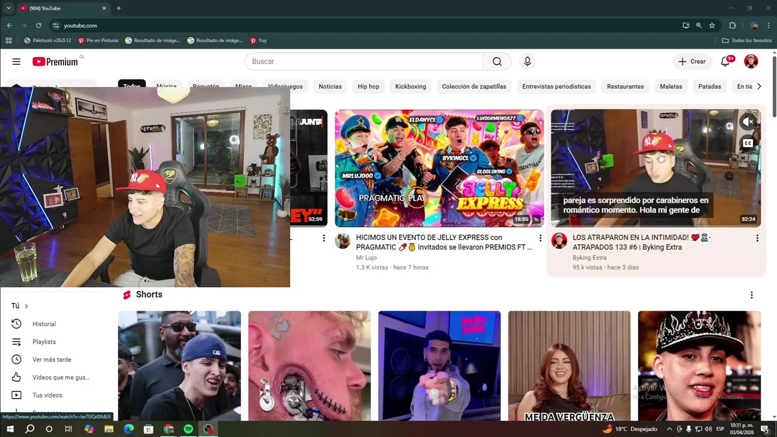Open the YouTube guide hamburger menu
The width and height of the screenshot is (777, 437).
pyautogui.click(x=16, y=61)
